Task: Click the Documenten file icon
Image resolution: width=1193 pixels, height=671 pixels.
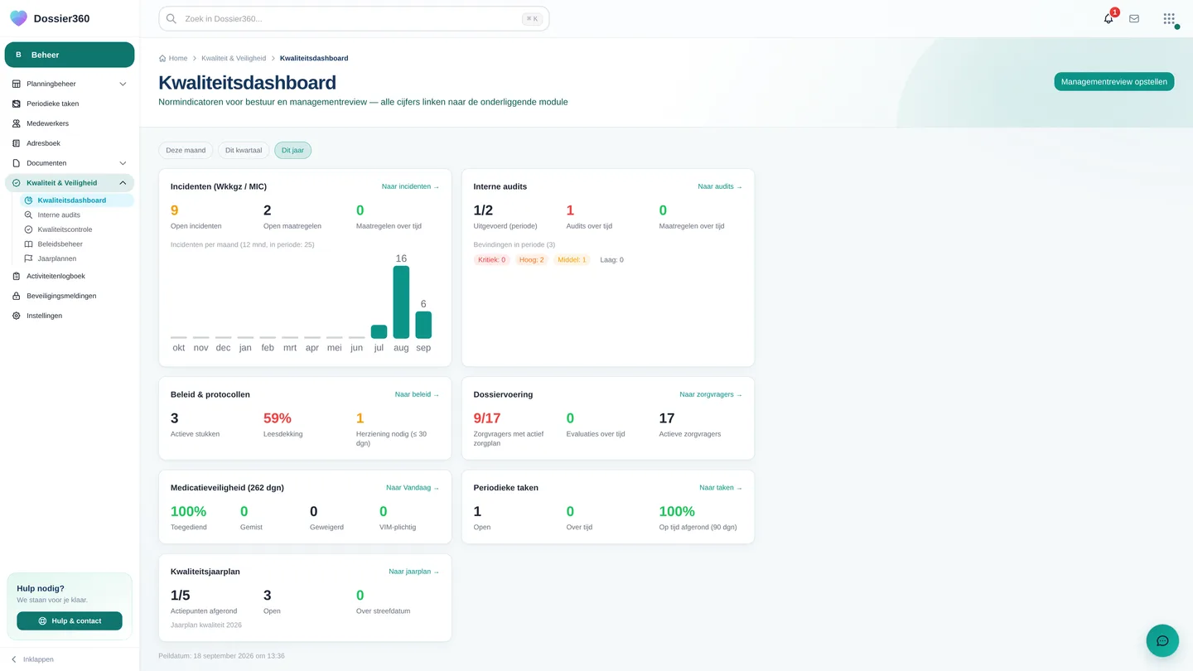Action: click(x=17, y=163)
